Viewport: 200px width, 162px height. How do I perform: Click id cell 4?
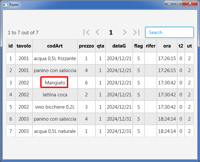coord(11,95)
